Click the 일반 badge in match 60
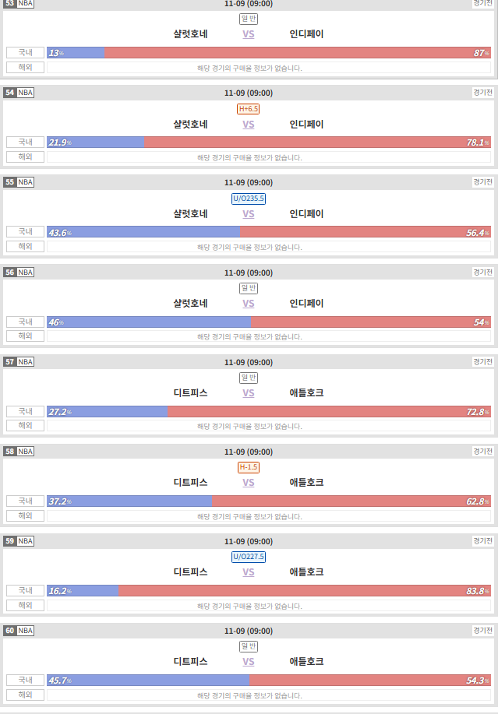 [249, 646]
